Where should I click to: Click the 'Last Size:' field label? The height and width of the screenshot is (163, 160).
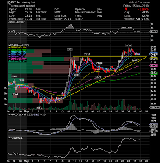click(x=60, y=16)
